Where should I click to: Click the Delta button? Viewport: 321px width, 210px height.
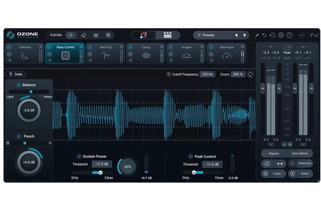click(16, 74)
